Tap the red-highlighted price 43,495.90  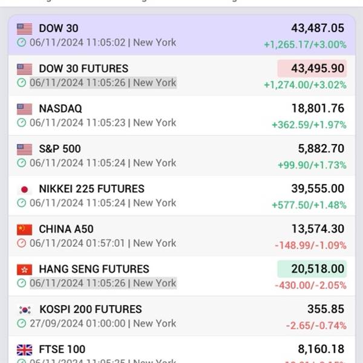point(312,68)
